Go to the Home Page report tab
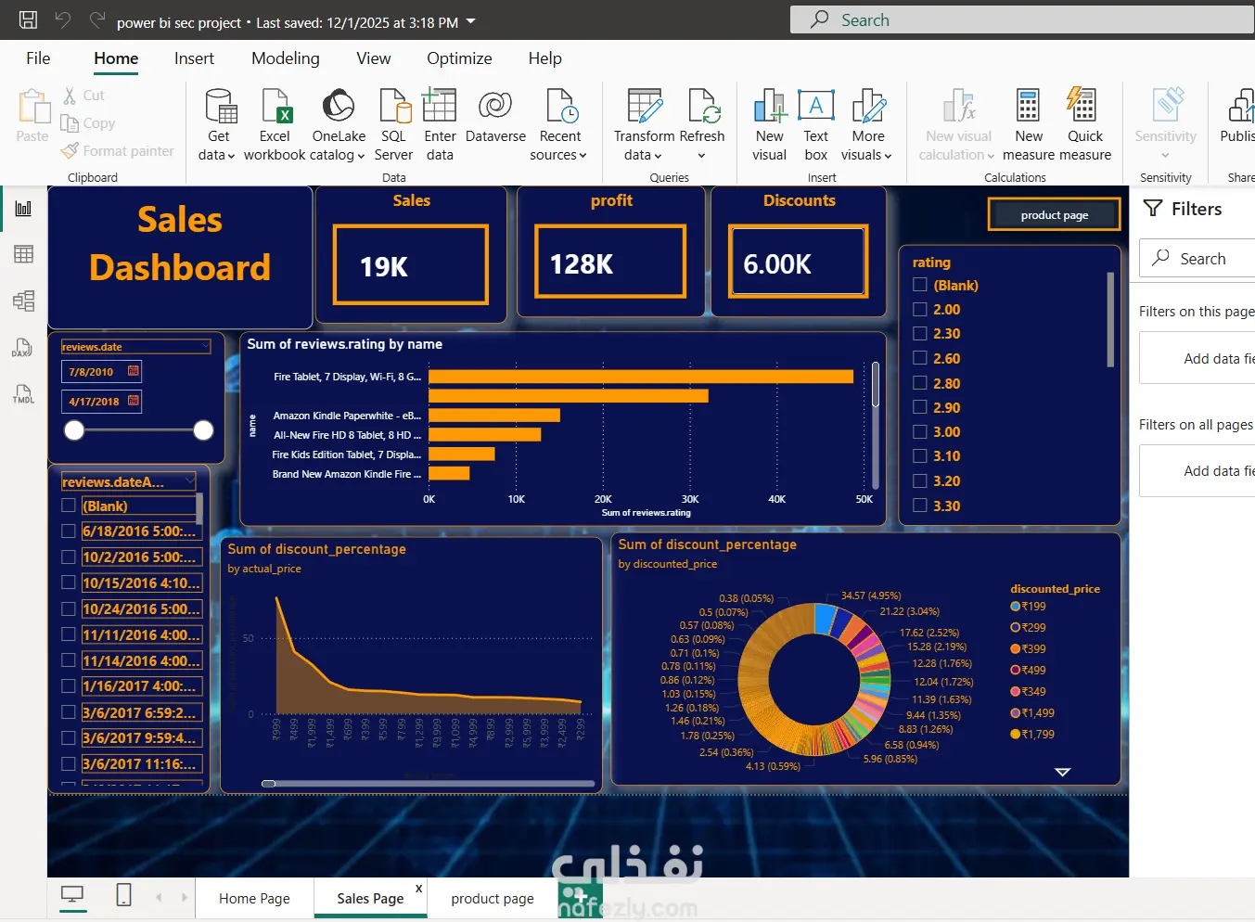Image resolution: width=1255 pixels, height=922 pixels. (x=254, y=898)
